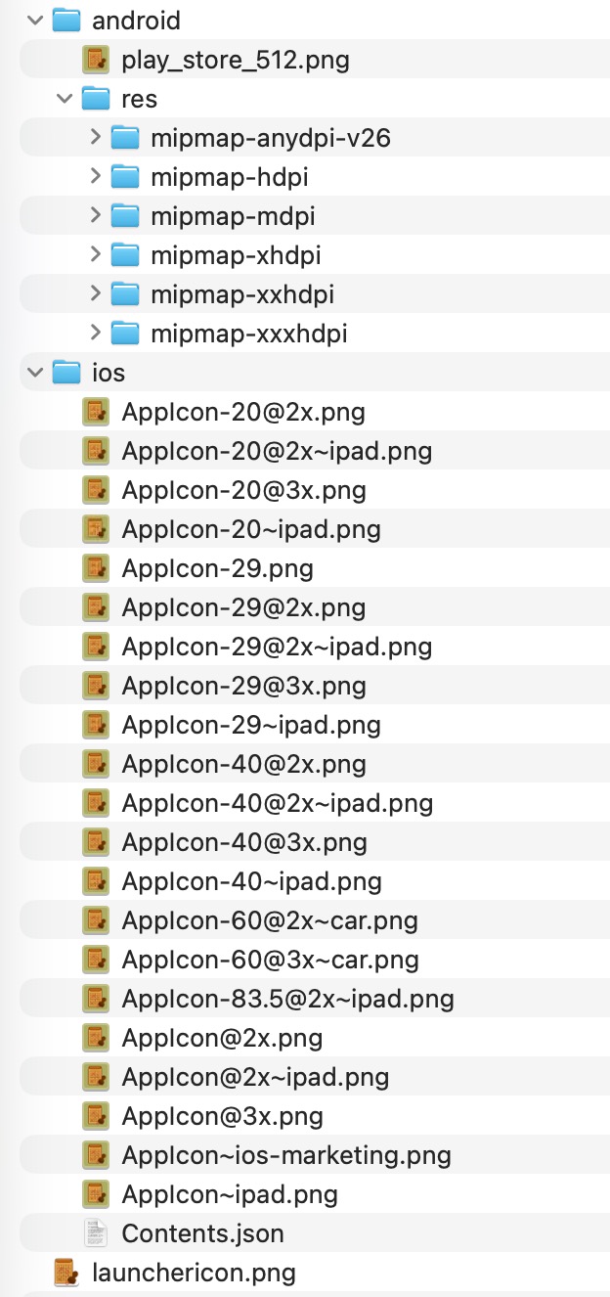
Task: Collapse the ios folder
Action: (35, 373)
